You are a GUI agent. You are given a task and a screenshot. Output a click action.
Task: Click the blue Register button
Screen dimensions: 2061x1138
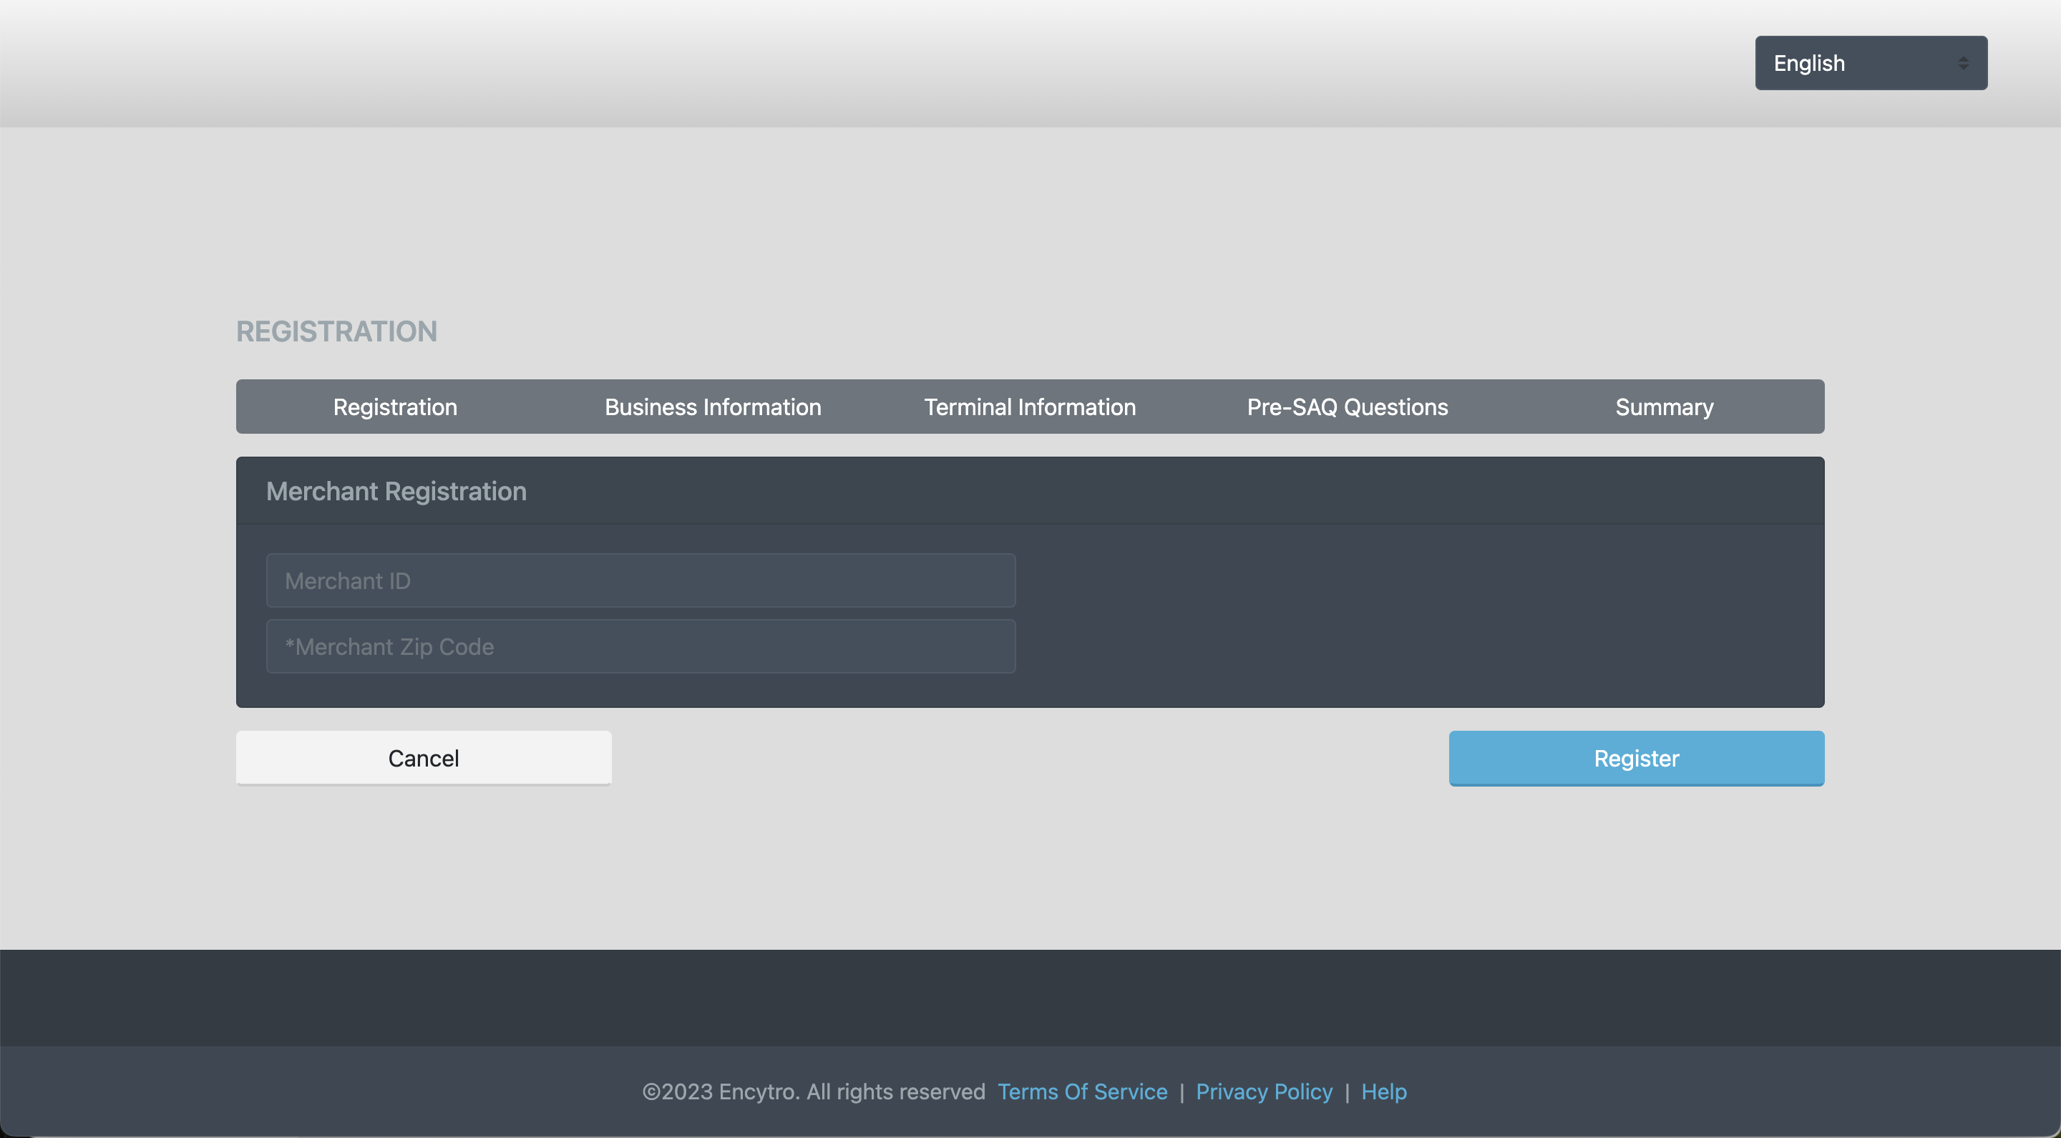point(1636,758)
